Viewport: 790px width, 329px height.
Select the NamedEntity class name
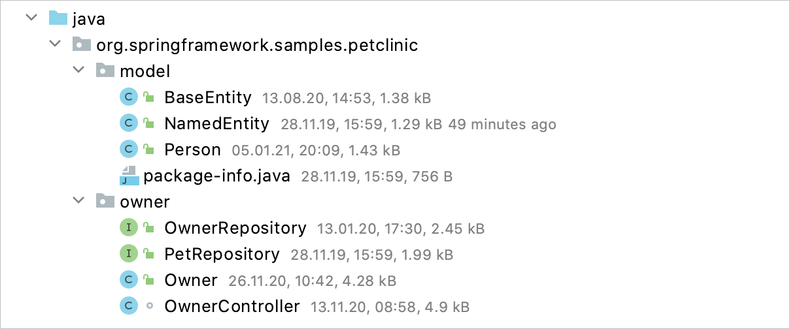click(x=216, y=123)
